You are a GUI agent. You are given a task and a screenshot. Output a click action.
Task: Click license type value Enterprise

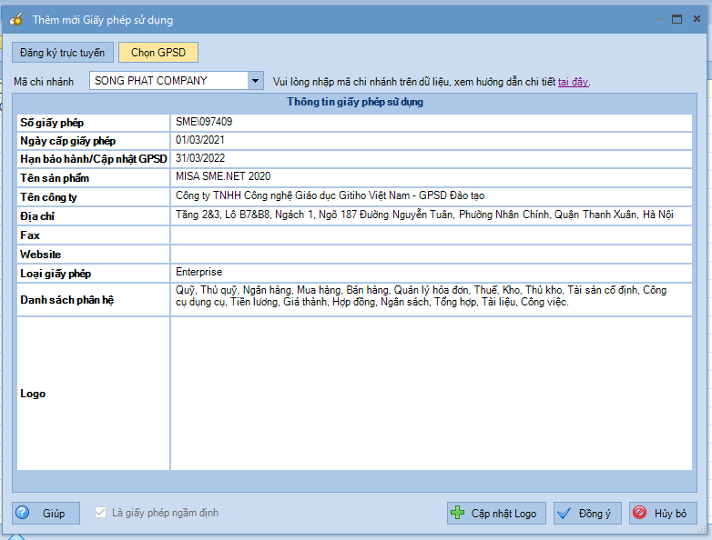[x=198, y=272]
